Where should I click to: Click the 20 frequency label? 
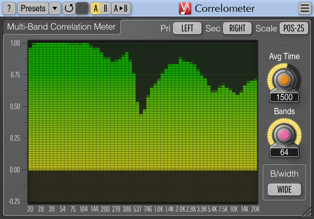[x=30, y=209]
